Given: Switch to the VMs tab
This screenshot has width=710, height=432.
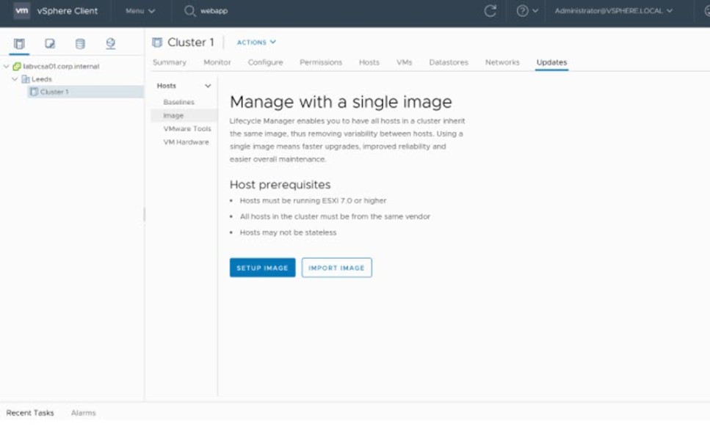Looking at the screenshot, I should tap(405, 62).
